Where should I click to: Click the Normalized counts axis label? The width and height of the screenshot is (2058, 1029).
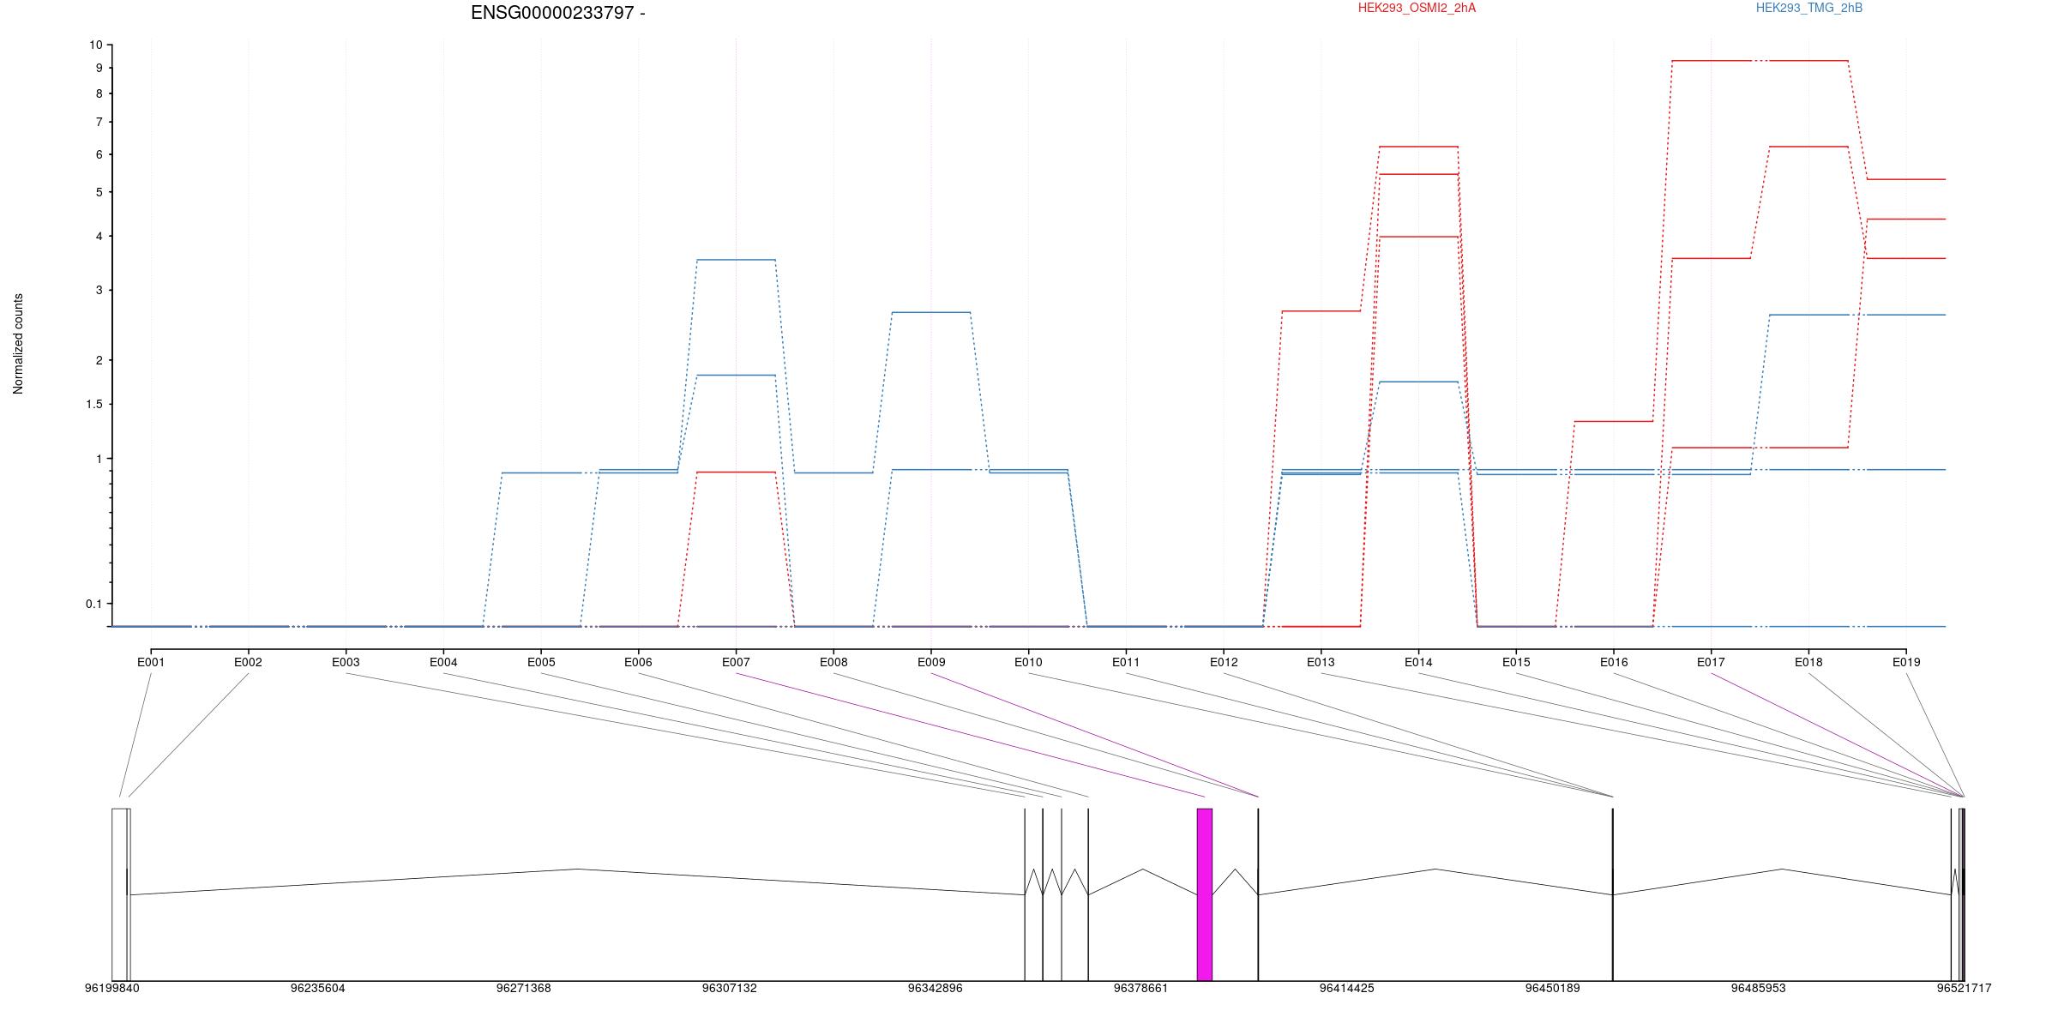pos(18,344)
